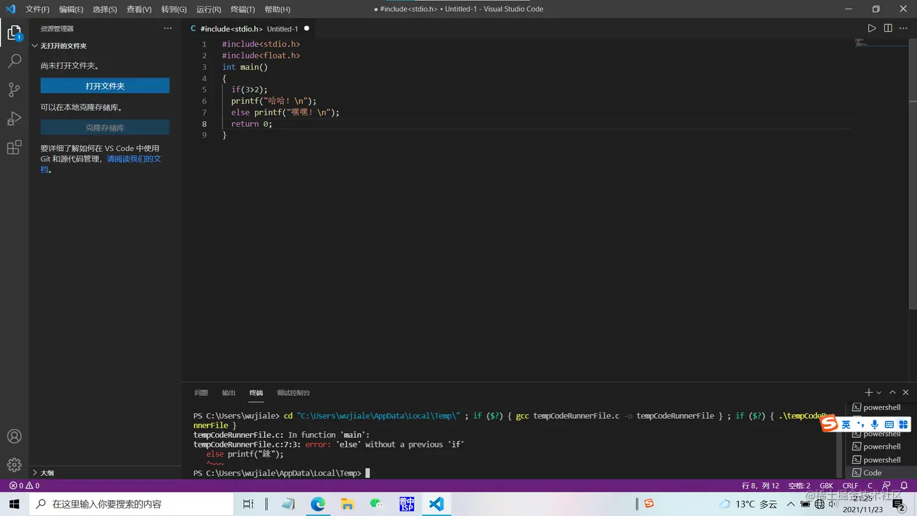Screen dimensions: 917x516
Task: Switch to the 调试控制台 panel tab
Action: click(x=294, y=393)
